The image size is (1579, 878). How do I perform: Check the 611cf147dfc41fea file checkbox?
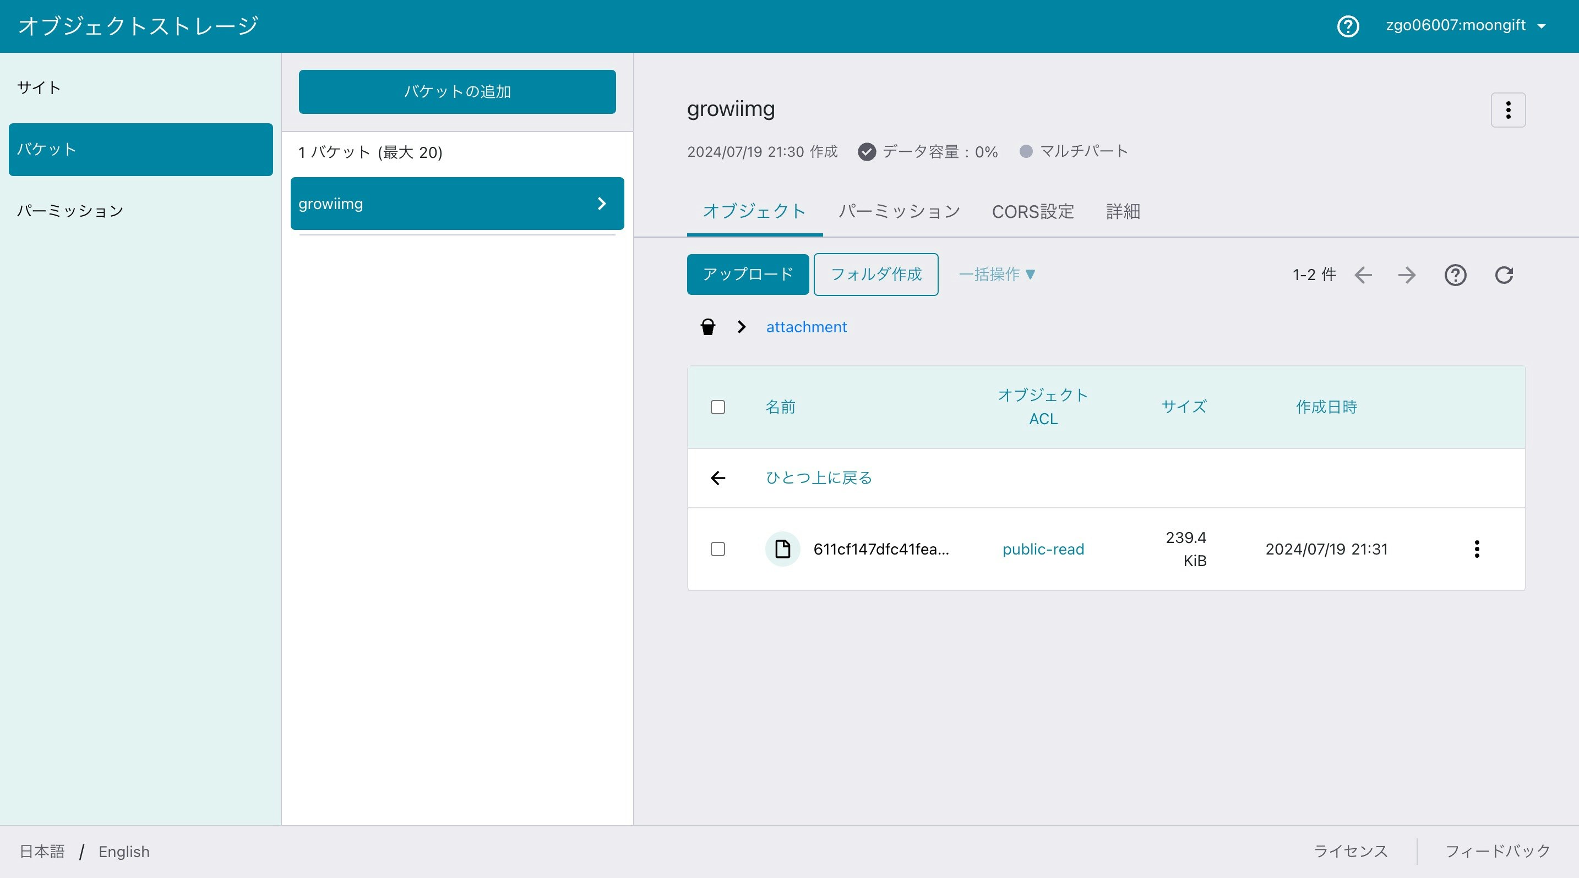(718, 548)
